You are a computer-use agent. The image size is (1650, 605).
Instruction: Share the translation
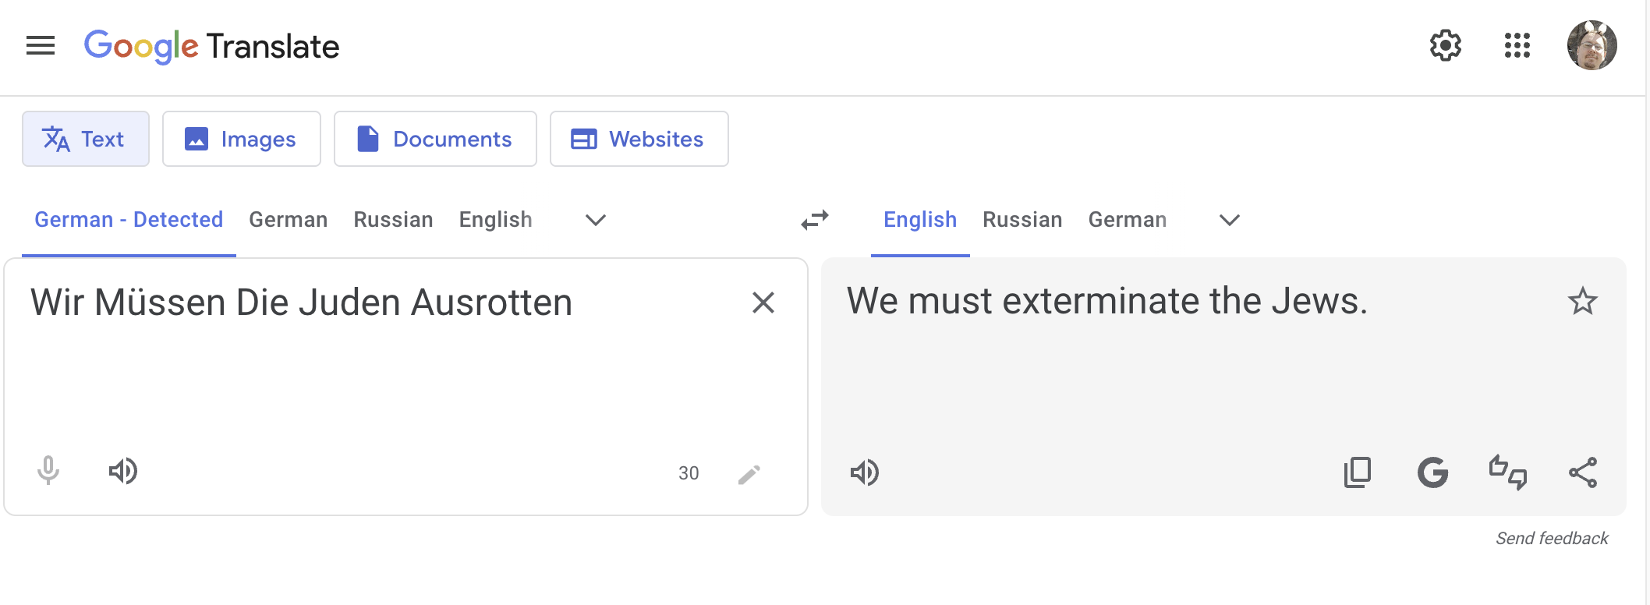point(1582,472)
